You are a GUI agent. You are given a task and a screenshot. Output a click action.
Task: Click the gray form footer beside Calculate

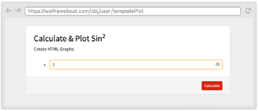tap(113, 86)
